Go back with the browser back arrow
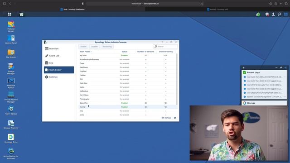The width and height of the screenshot is (290, 163). point(10,4)
